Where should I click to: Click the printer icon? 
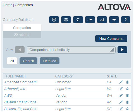pos(114,20)
